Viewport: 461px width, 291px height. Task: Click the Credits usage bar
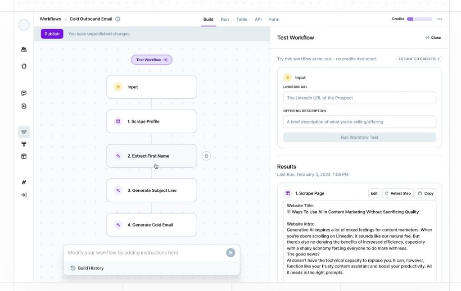420,19
